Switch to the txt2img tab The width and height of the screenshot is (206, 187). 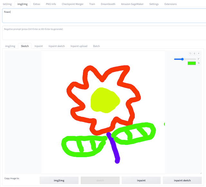click(7, 4)
